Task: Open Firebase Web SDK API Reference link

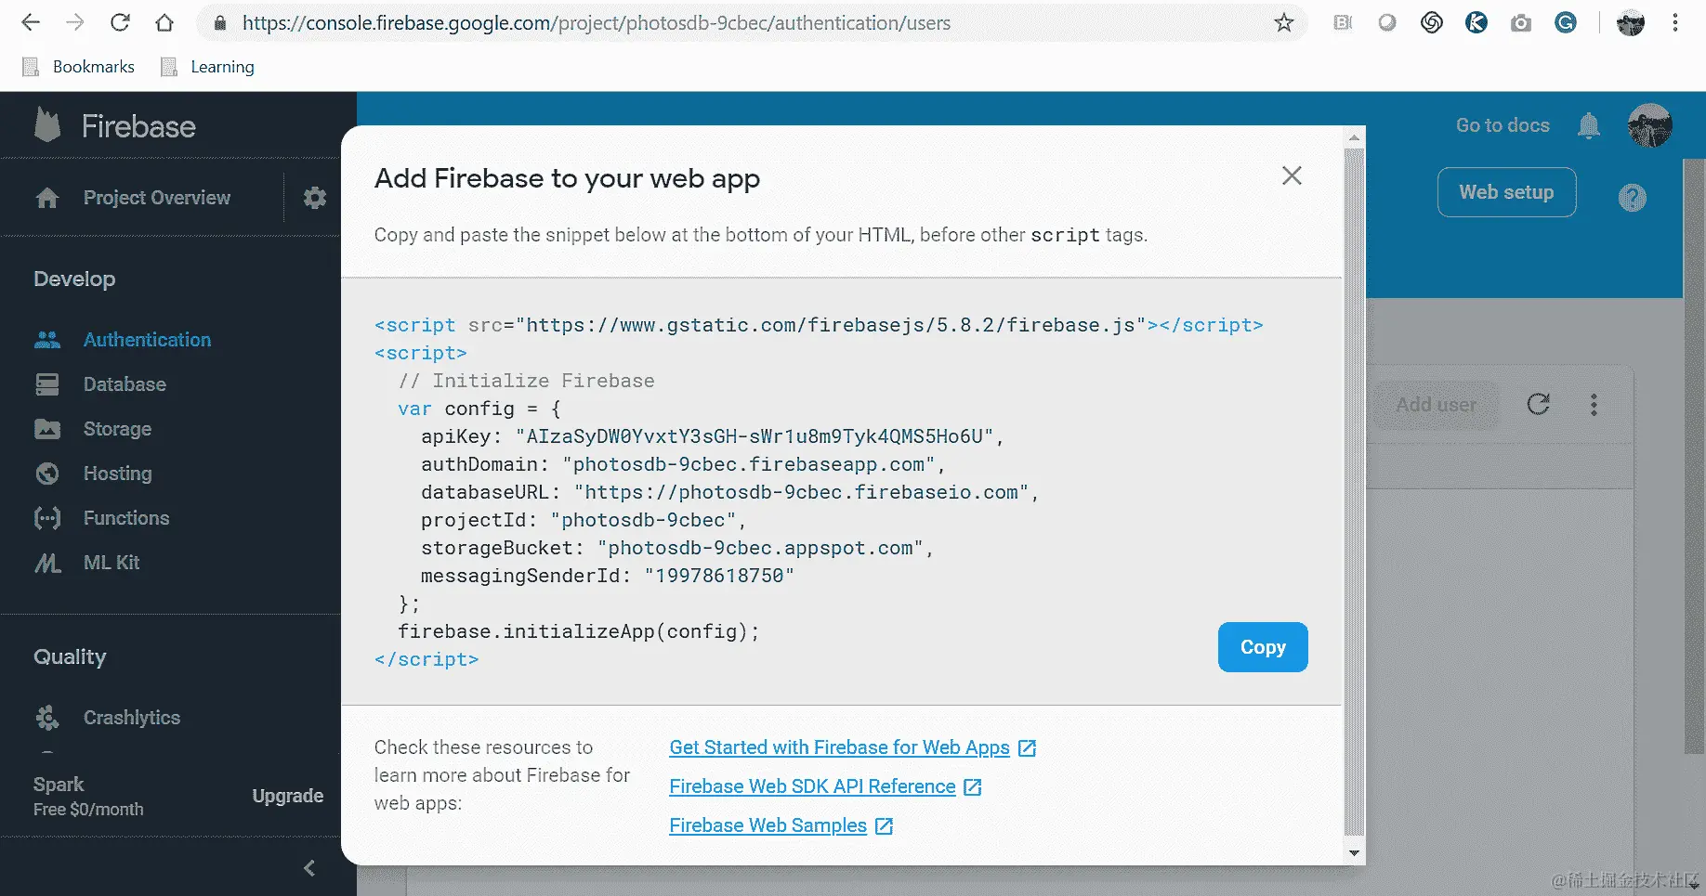Action: point(812,786)
